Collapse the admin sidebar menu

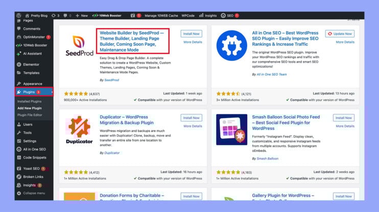pos(34,193)
